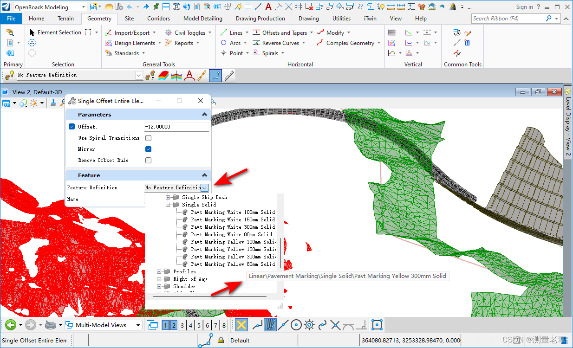Collapse the Single Solid tree folder
This screenshot has height=348, width=573.
169,205
